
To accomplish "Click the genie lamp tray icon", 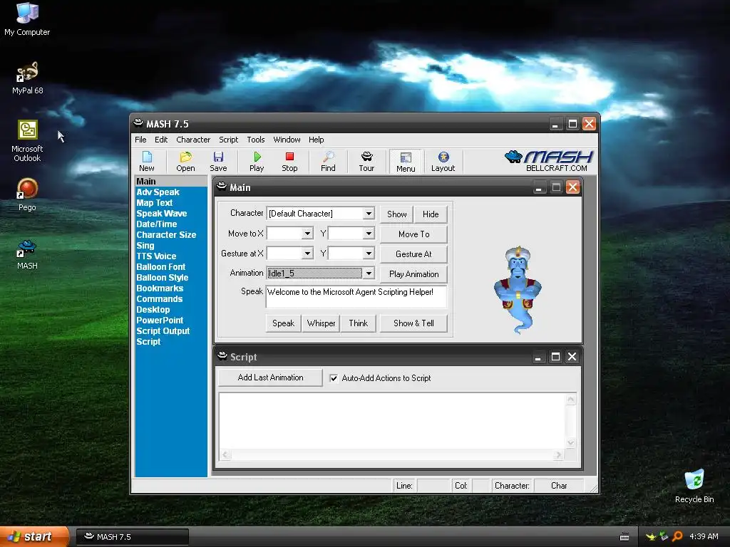I will pos(651,536).
